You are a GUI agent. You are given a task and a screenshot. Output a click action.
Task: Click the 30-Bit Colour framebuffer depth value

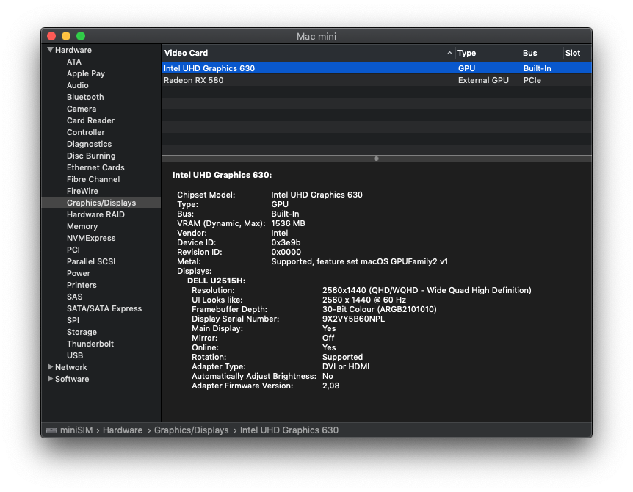pos(380,309)
